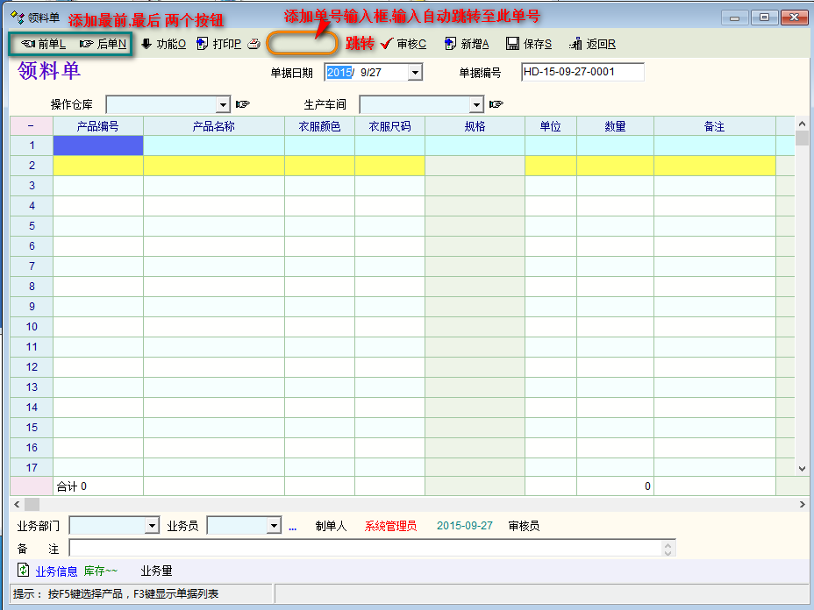This screenshot has width=814, height=610.
Task: Click the refresh icon beside 业务信息
Action: pos(23,571)
